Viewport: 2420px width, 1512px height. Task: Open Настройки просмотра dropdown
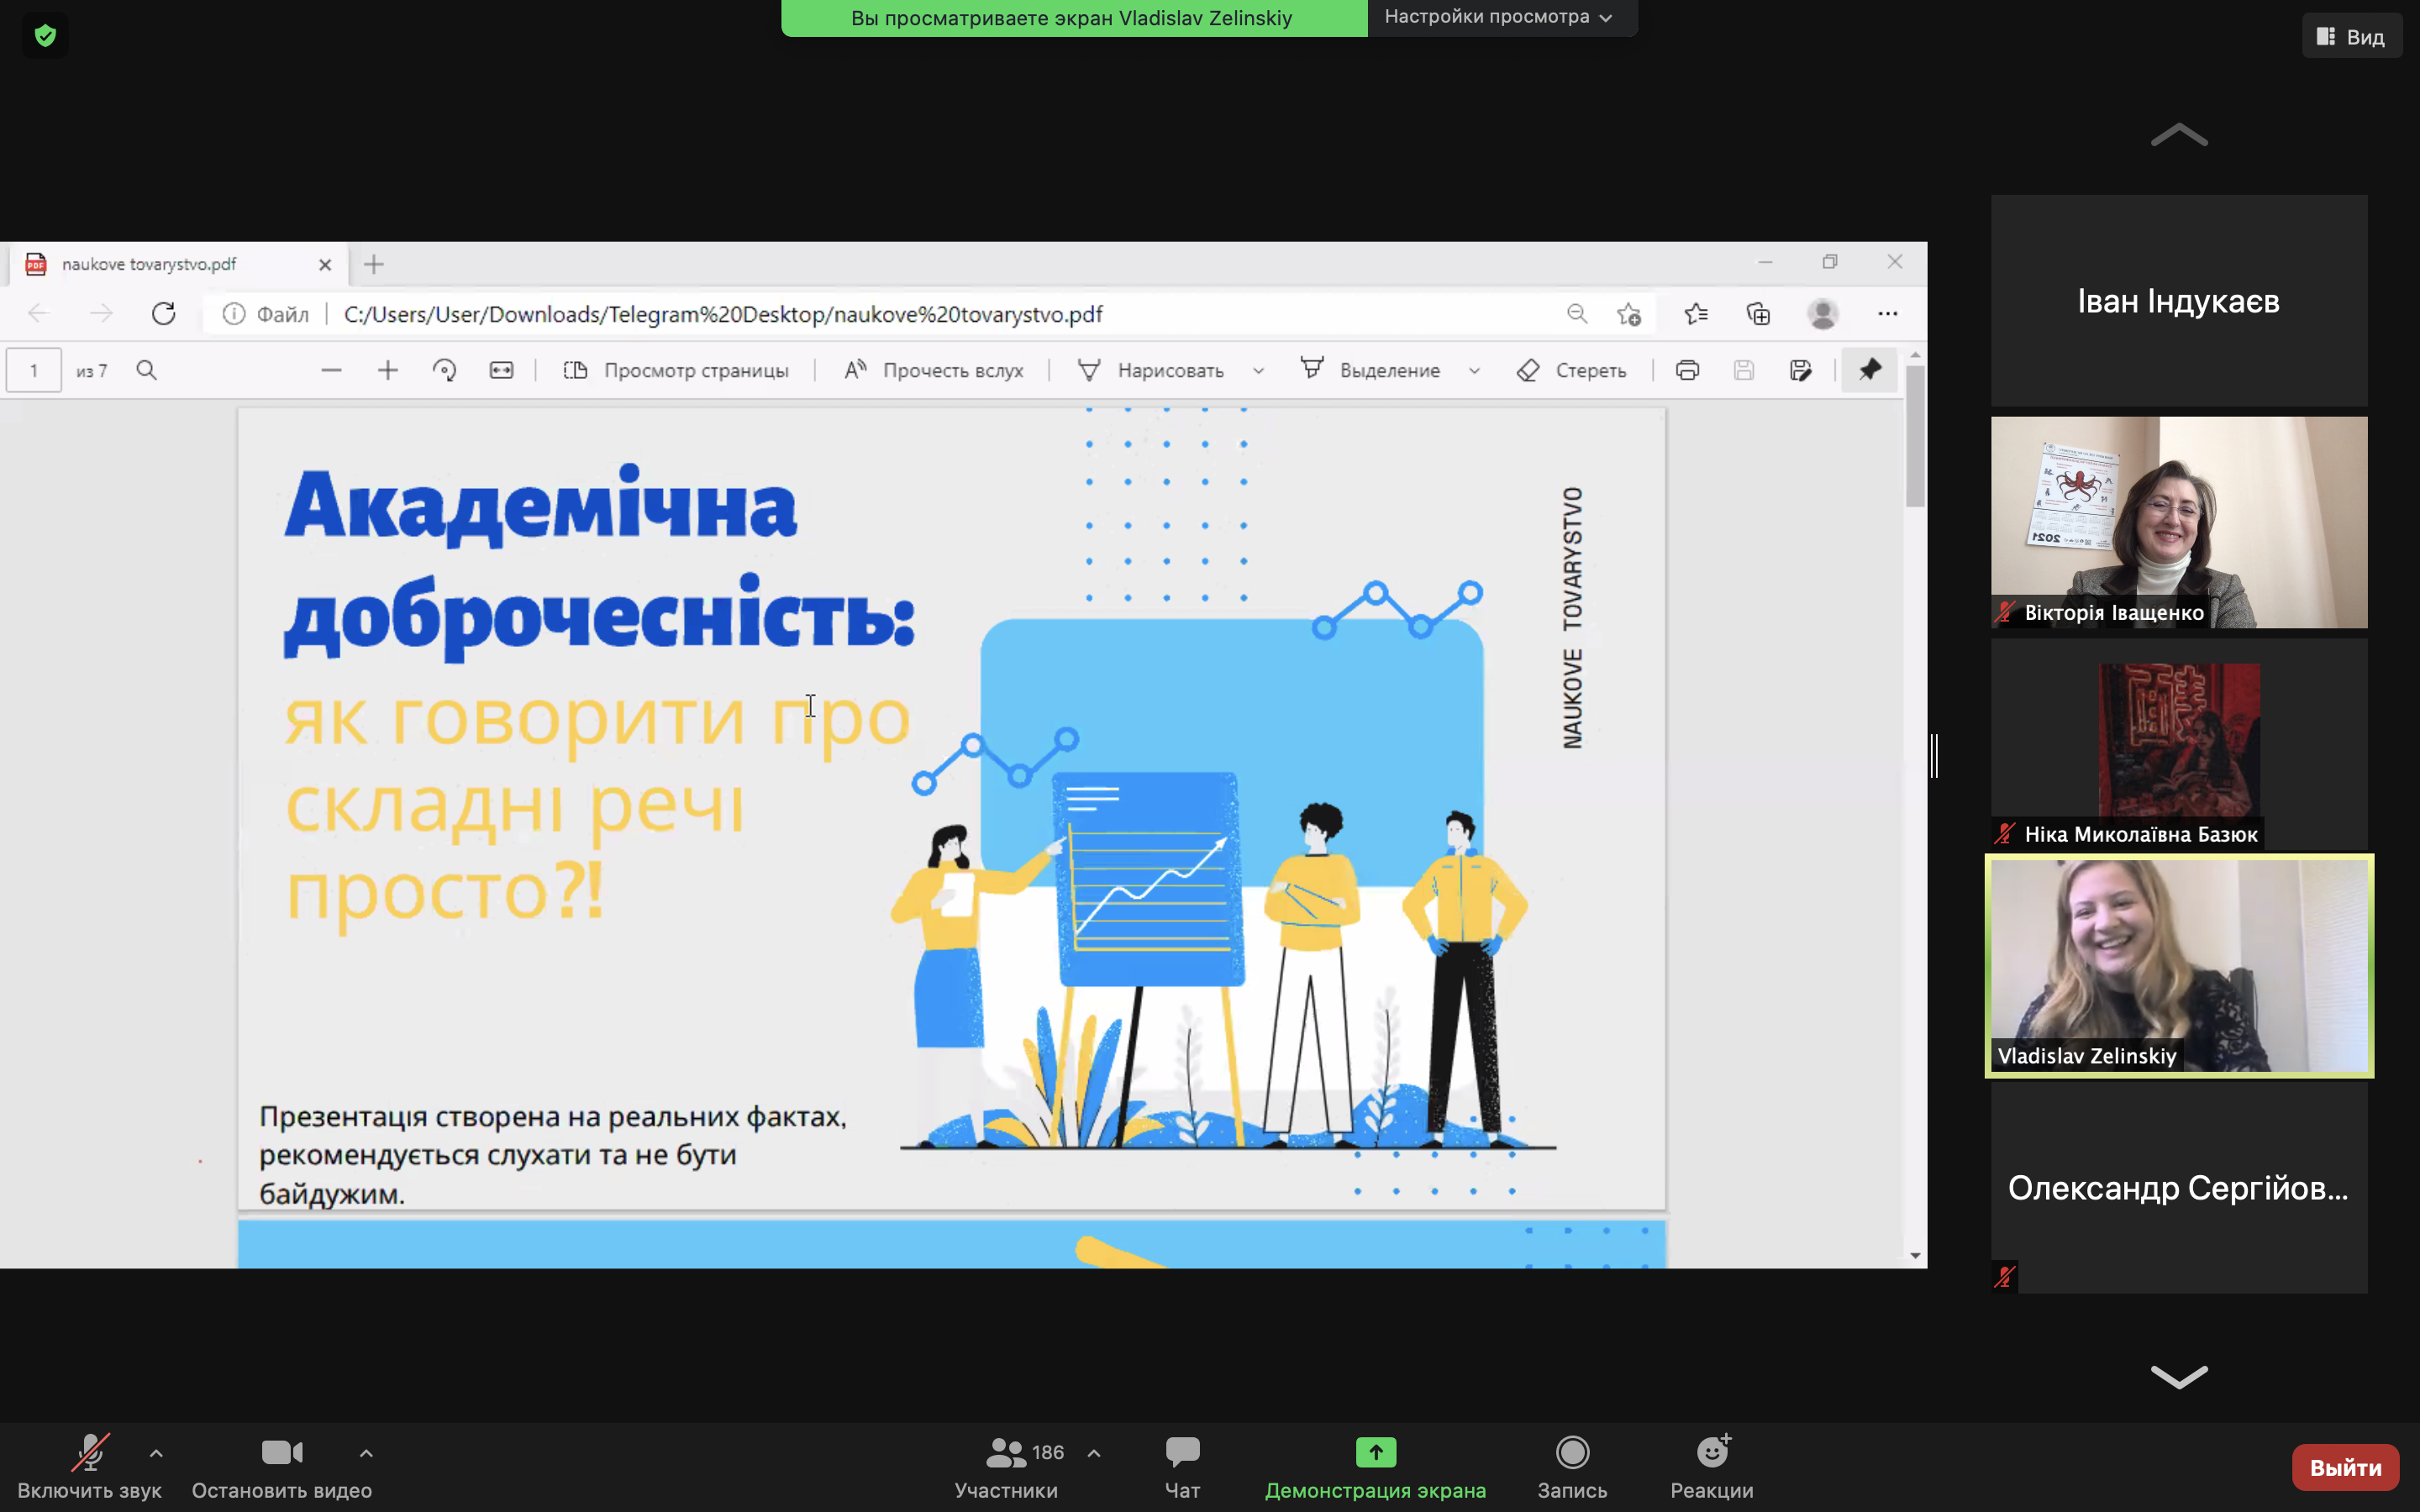tap(1500, 17)
